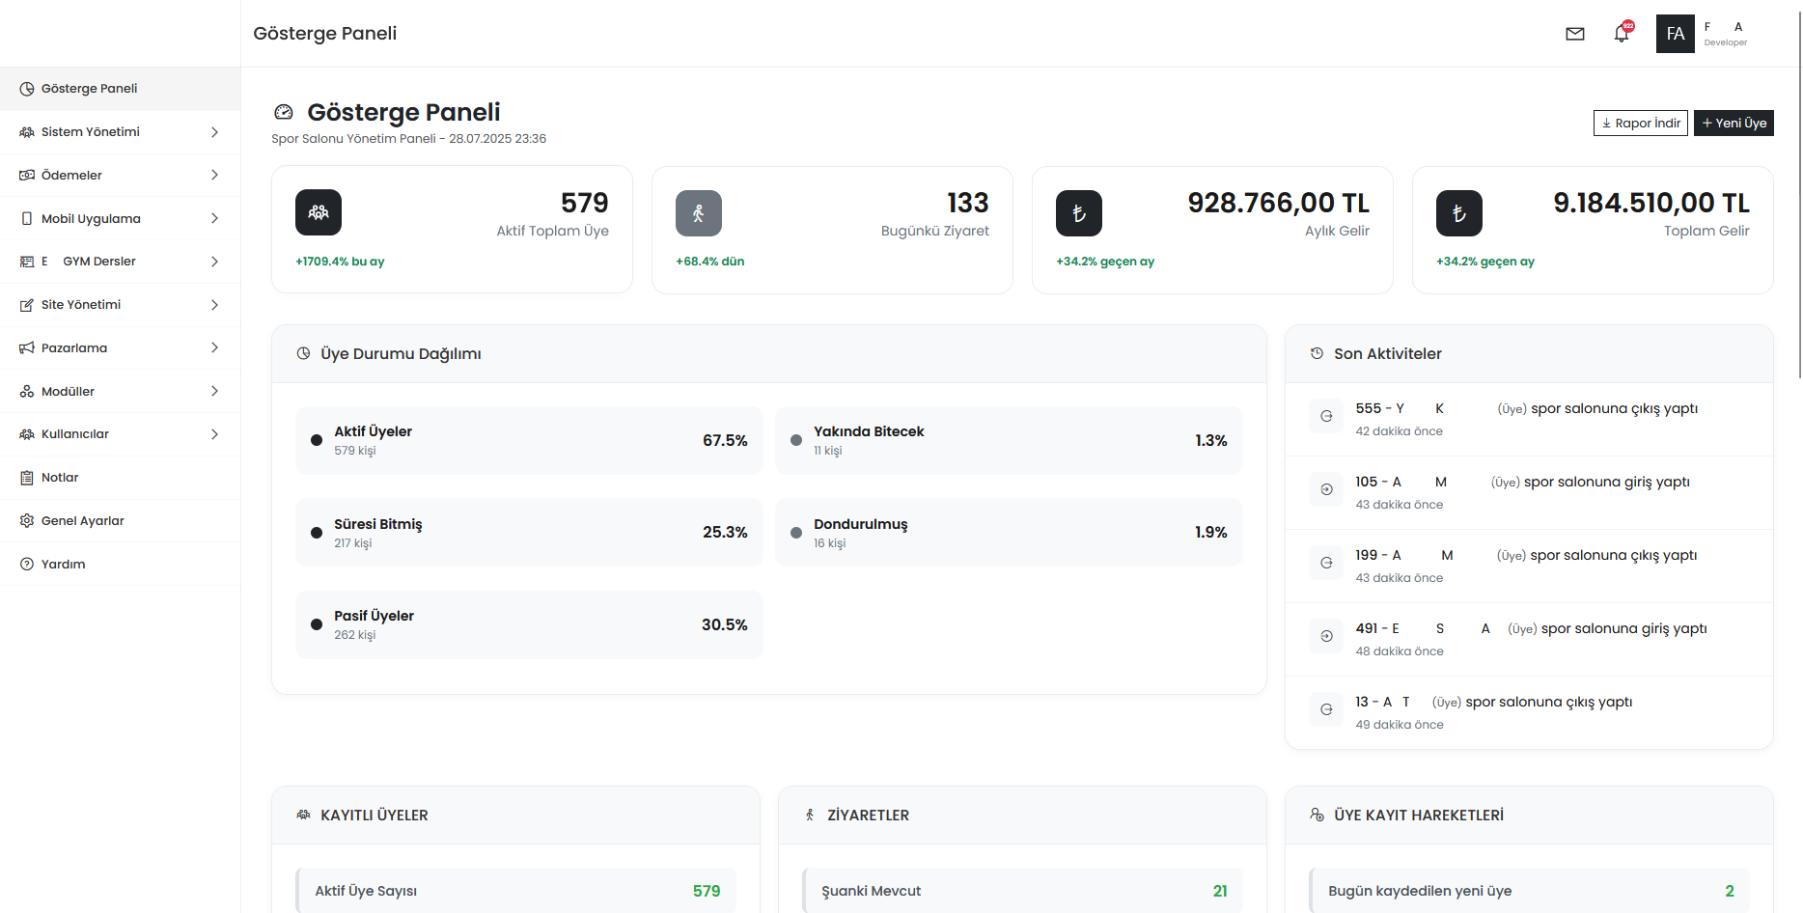Viewport: 1803px width, 913px height.
Task: Click dashboard gauge icon next to page title
Action: tap(284, 112)
